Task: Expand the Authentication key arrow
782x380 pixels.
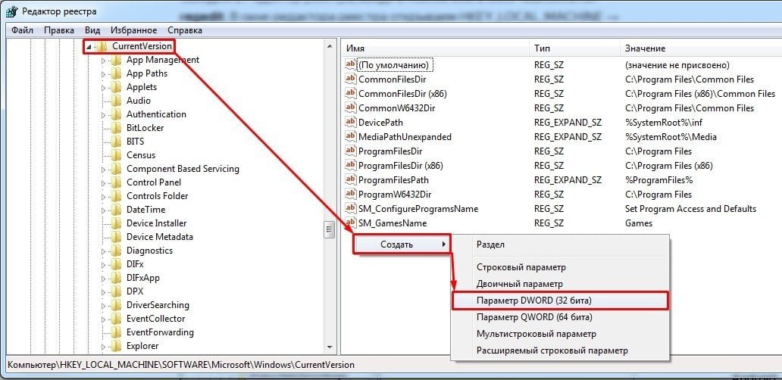Action: click(x=104, y=115)
